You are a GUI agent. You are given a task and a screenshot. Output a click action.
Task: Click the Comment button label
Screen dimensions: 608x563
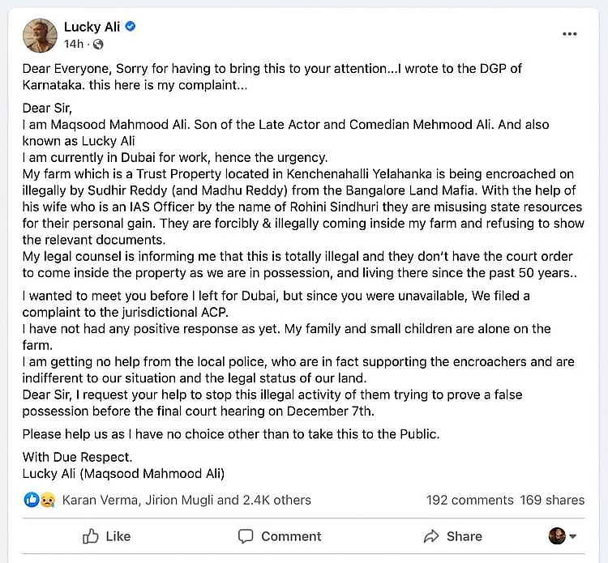[x=291, y=536]
